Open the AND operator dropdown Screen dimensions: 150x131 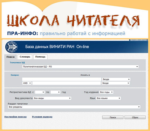(27, 83)
